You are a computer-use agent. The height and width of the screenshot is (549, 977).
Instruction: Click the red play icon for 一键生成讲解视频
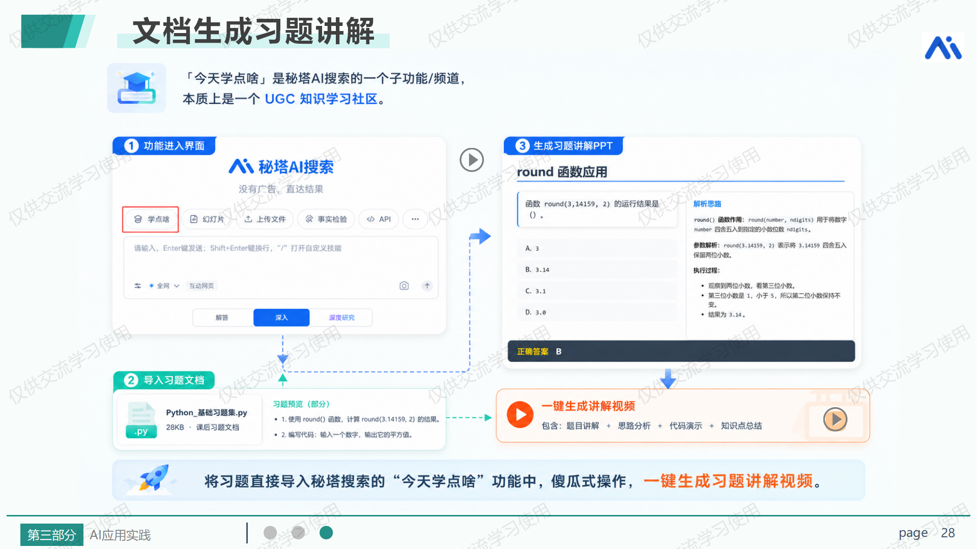[520, 415]
